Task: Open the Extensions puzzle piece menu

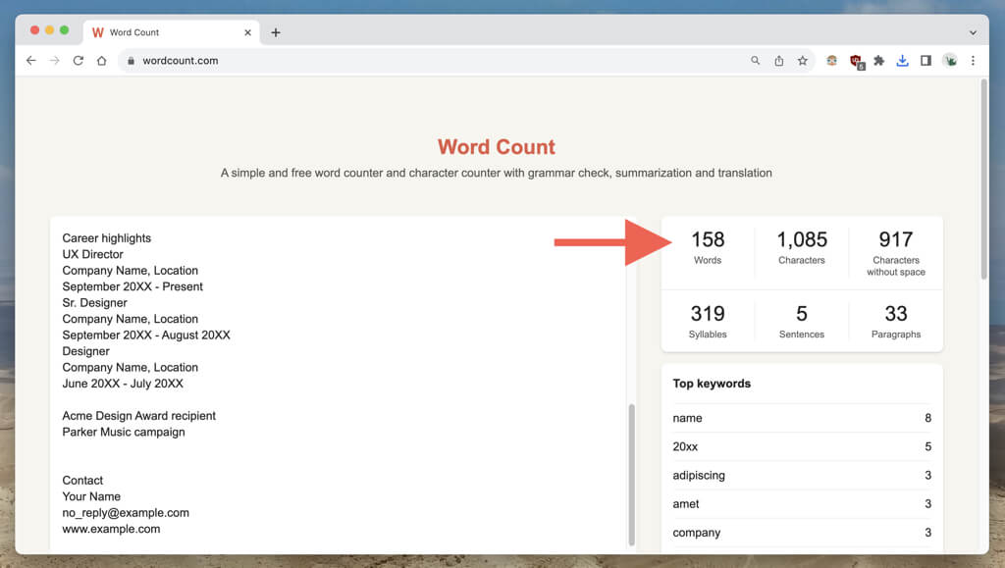Action: [878, 61]
